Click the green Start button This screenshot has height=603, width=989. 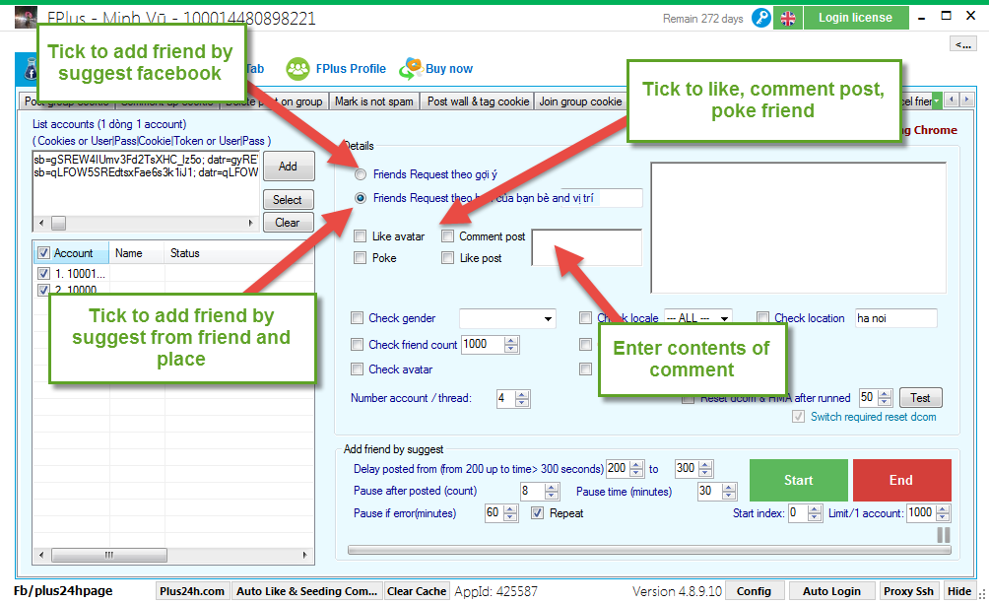pos(799,480)
